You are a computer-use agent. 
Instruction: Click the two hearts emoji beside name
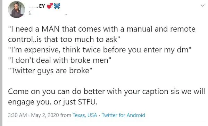pyautogui.click(x=50, y=6)
